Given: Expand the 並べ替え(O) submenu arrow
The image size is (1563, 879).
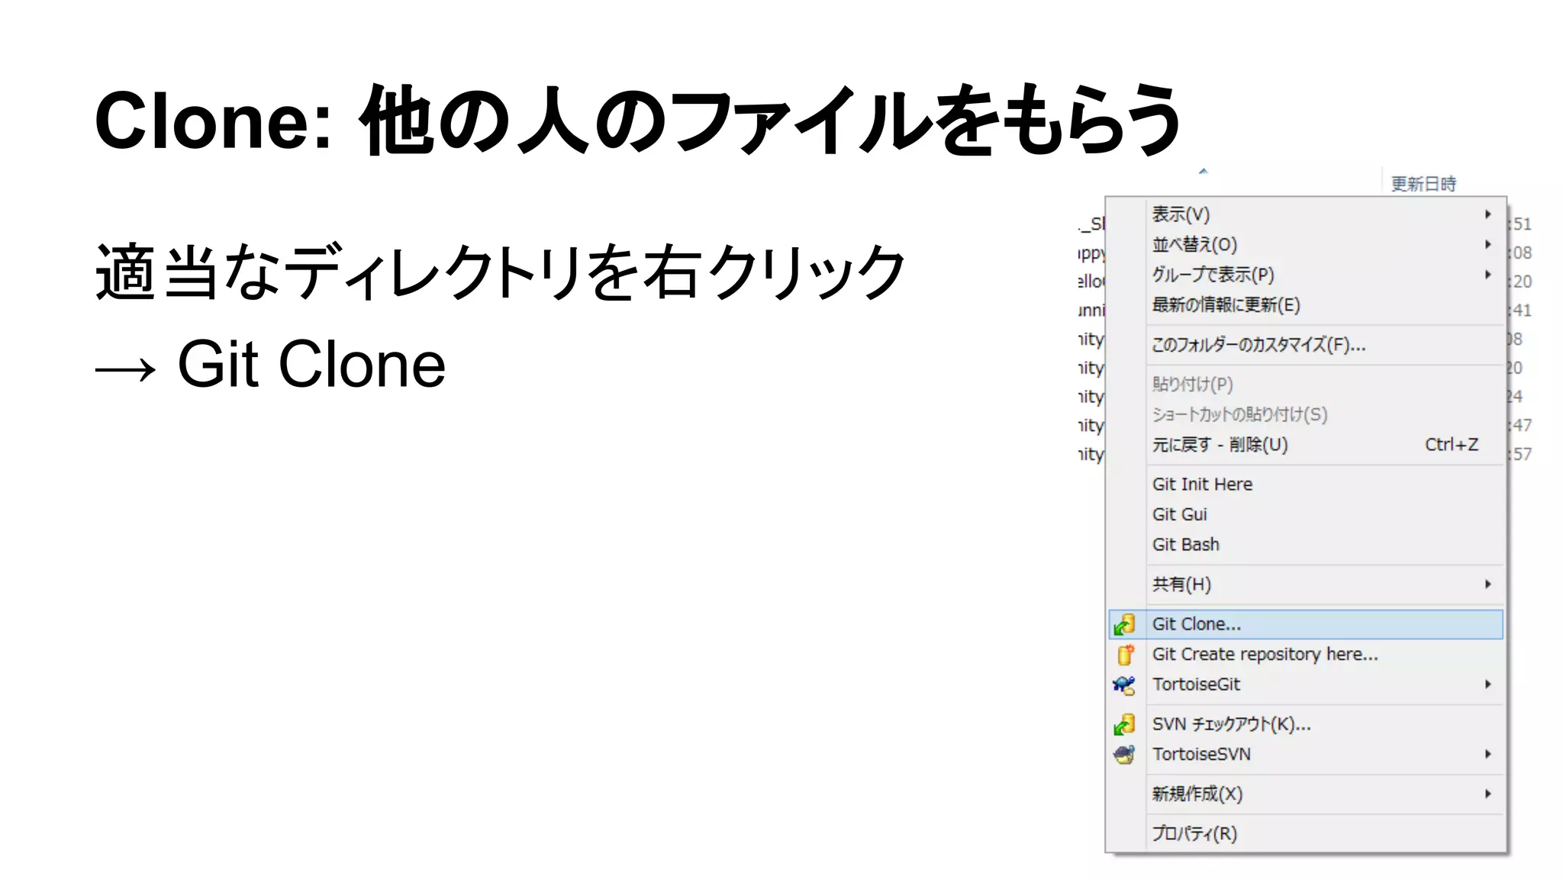Looking at the screenshot, I should pos(1487,244).
